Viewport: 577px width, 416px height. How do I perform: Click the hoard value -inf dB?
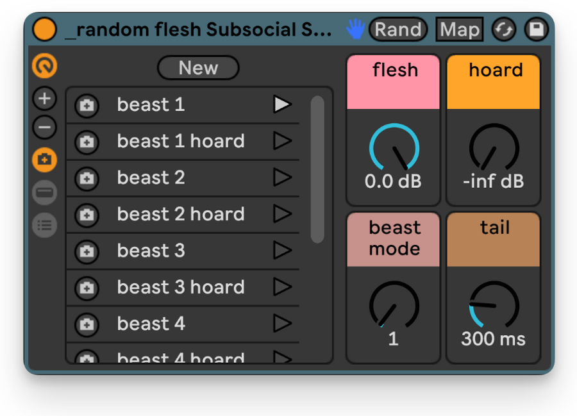pyautogui.click(x=494, y=181)
